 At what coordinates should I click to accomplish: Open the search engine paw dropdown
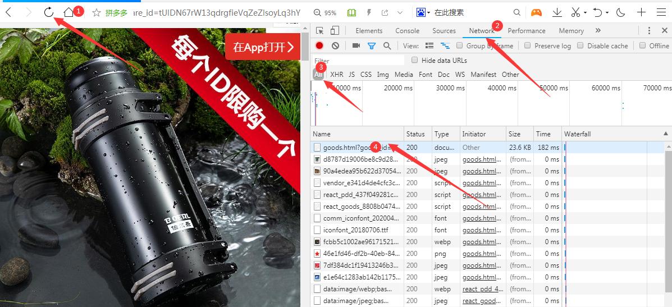point(423,13)
